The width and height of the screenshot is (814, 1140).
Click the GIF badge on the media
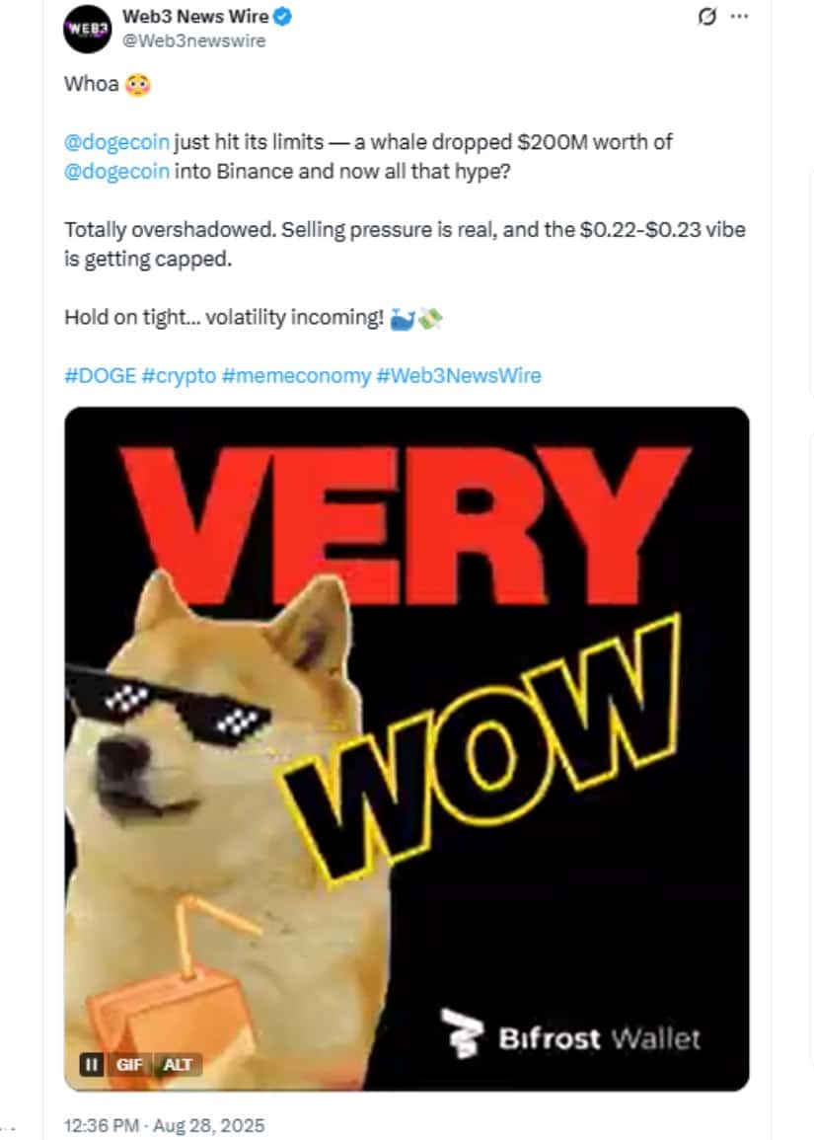coord(129,1064)
